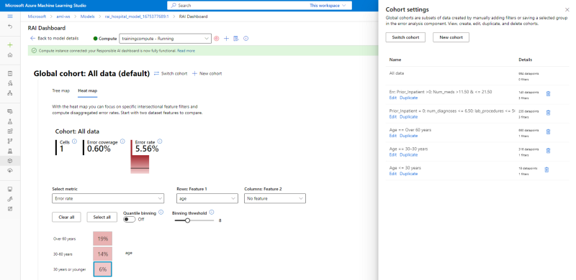Delete the Age == Over 60 years cohort
This screenshot has height=280, width=576.
tap(548, 132)
